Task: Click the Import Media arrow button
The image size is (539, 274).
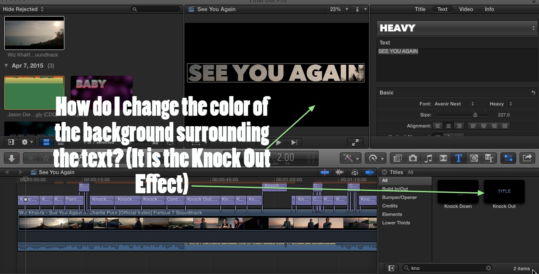Action: click(x=11, y=158)
